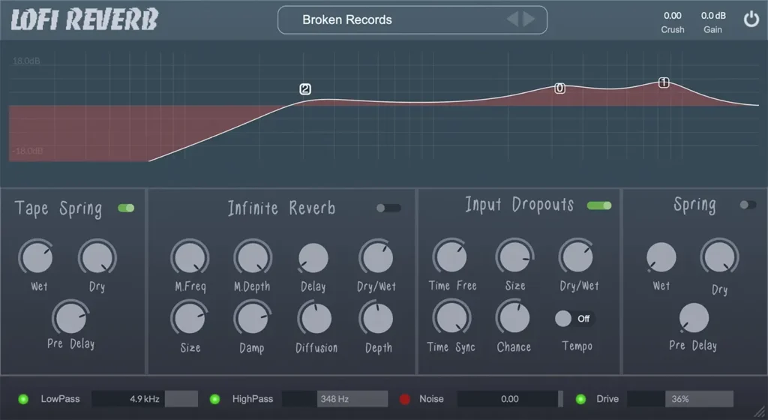The width and height of the screenshot is (768, 420).
Task: Select EQ node 0 on curve
Action: 559,88
